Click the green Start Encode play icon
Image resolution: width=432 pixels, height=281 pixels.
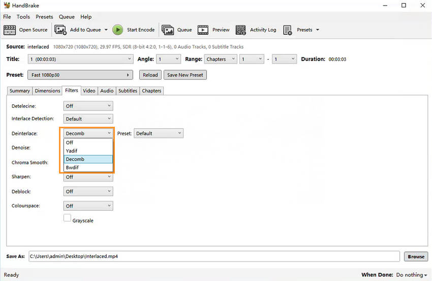pos(117,30)
